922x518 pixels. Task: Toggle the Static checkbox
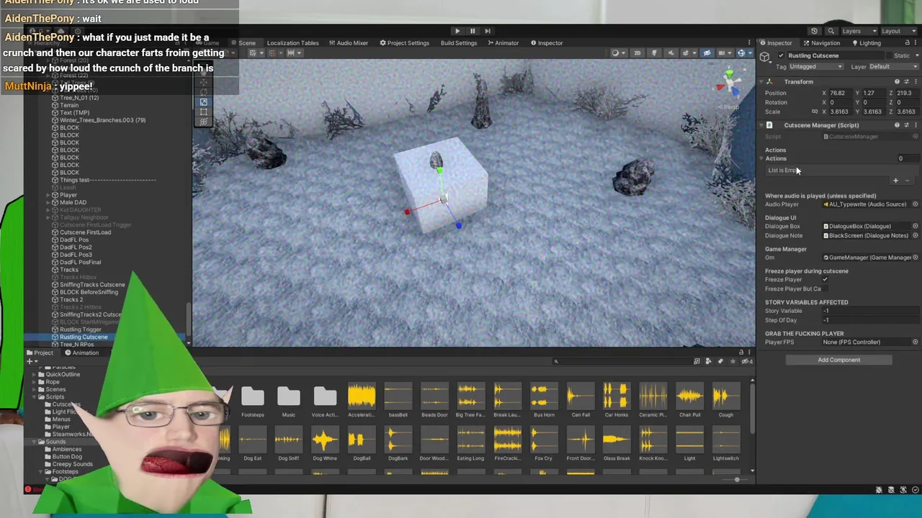887,56
